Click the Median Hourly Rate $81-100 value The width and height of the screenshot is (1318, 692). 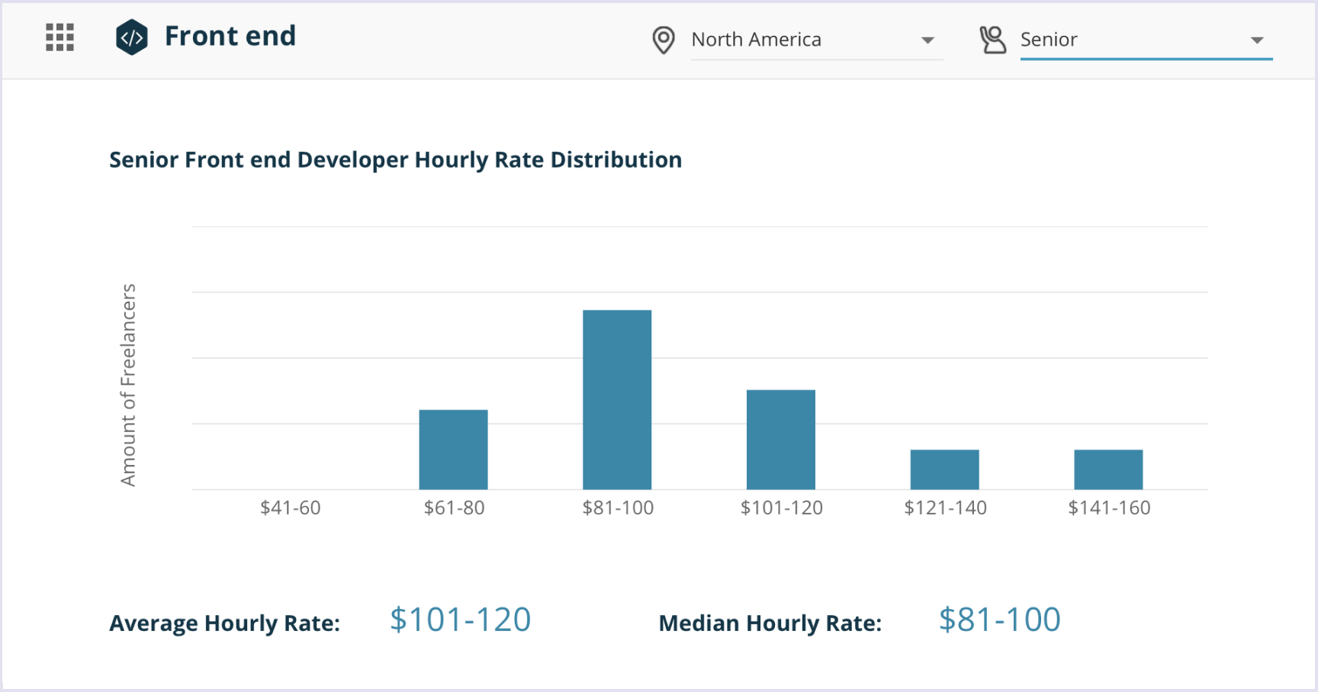pos(999,620)
